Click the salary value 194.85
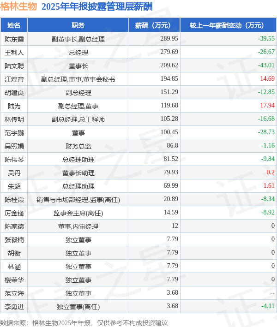The image size is (277, 327). point(169,79)
